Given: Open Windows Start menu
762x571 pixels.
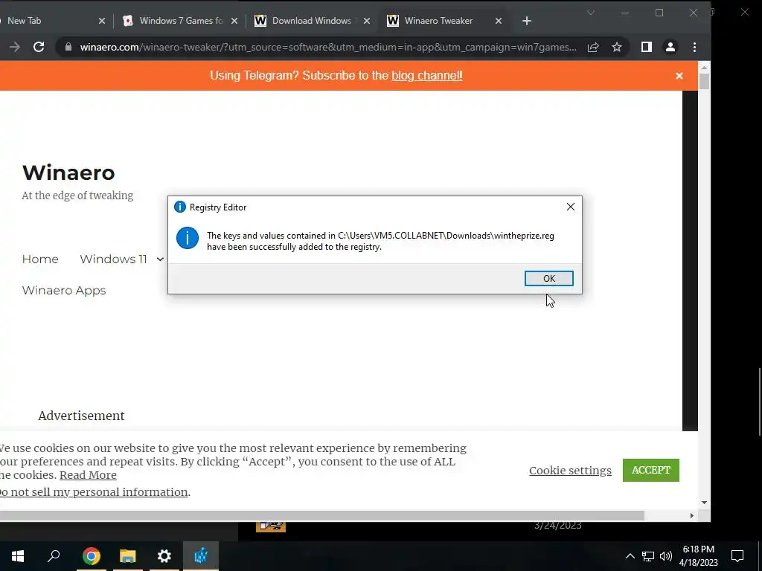Looking at the screenshot, I should point(18,556).
